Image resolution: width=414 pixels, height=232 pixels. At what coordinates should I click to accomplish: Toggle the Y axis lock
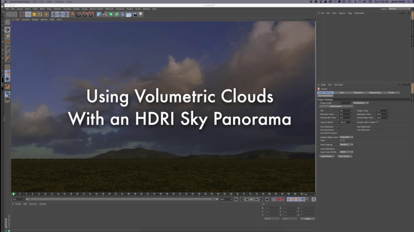coord(60,14)
